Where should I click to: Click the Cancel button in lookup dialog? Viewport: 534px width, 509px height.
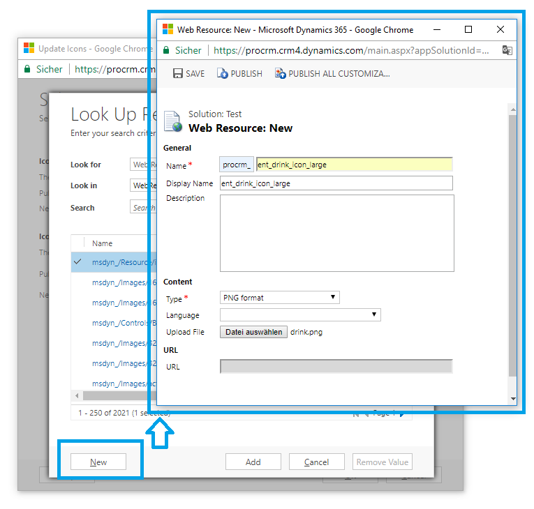click(316, 462)
